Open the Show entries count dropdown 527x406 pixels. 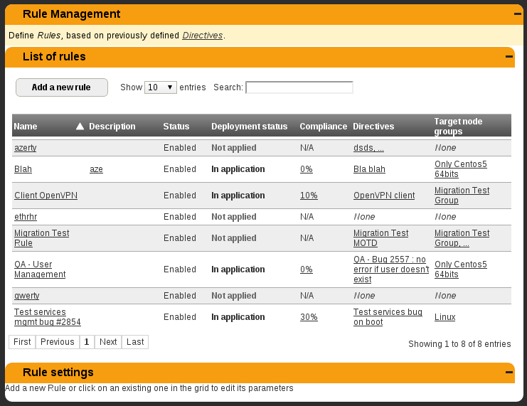[x=160, y=87]
